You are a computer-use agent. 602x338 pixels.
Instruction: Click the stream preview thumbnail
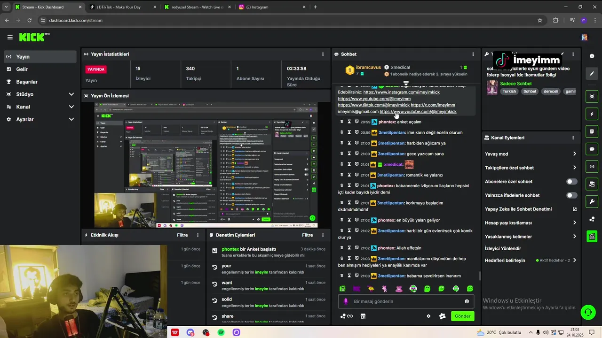(x=206, y=165)
